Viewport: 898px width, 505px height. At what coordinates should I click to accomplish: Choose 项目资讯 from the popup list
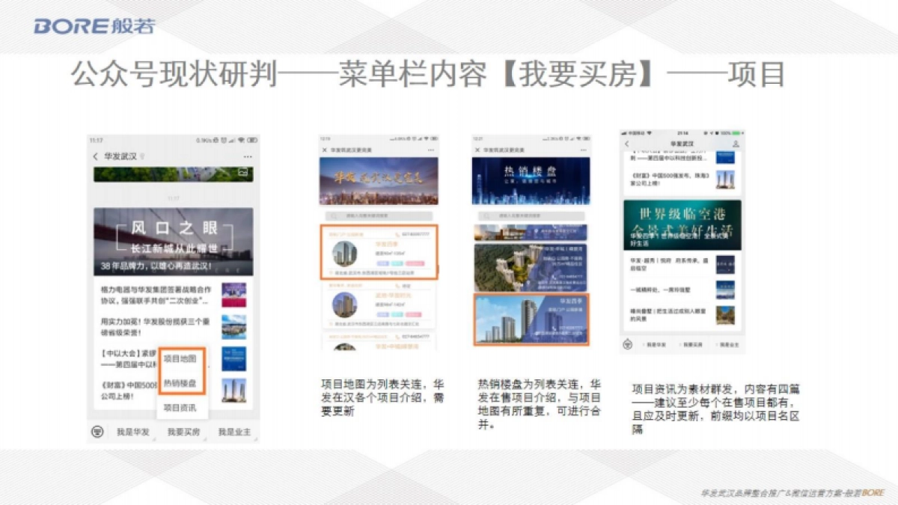[182, 408]
